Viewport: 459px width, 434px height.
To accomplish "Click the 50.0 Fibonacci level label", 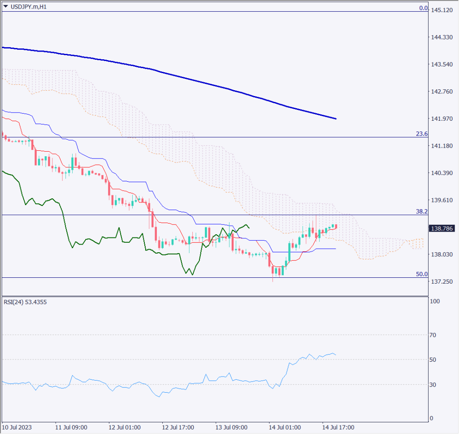I will (421, 274).
